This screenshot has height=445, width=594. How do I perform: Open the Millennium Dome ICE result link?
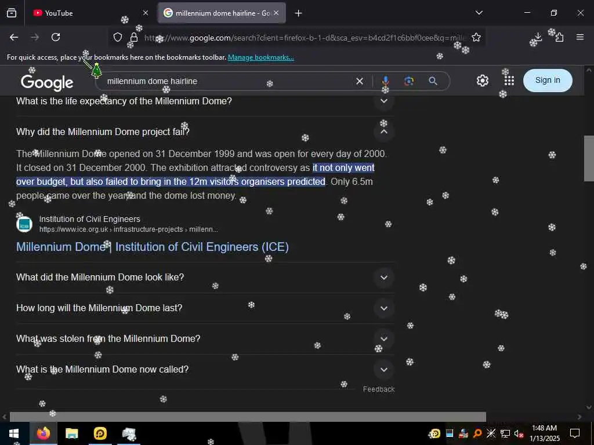[153, 247]
